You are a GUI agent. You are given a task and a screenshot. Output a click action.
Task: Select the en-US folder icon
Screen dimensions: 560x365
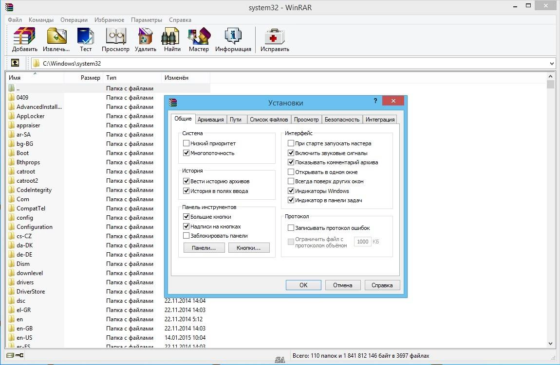tap(11, 338)
